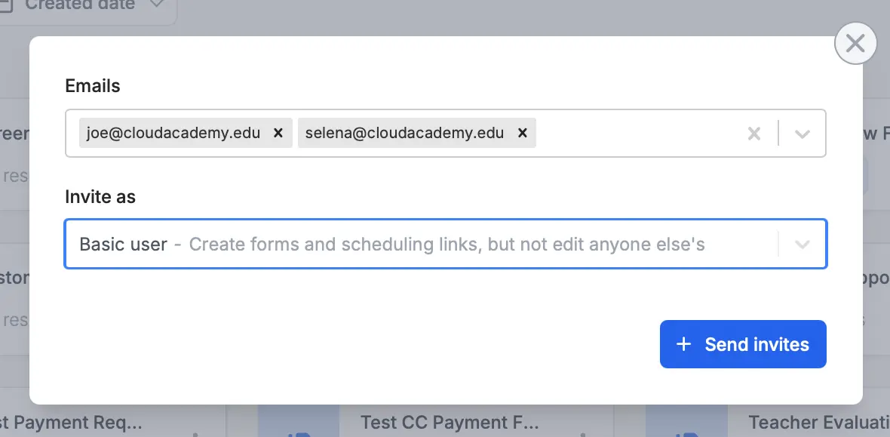
Task: Remove selena@cloudacademy.edu chip from Emails
Action: tap(523, 133)
